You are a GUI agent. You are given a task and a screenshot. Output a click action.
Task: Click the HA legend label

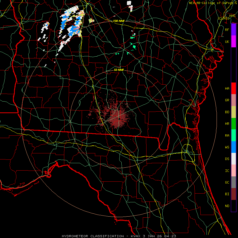(227, 89)
